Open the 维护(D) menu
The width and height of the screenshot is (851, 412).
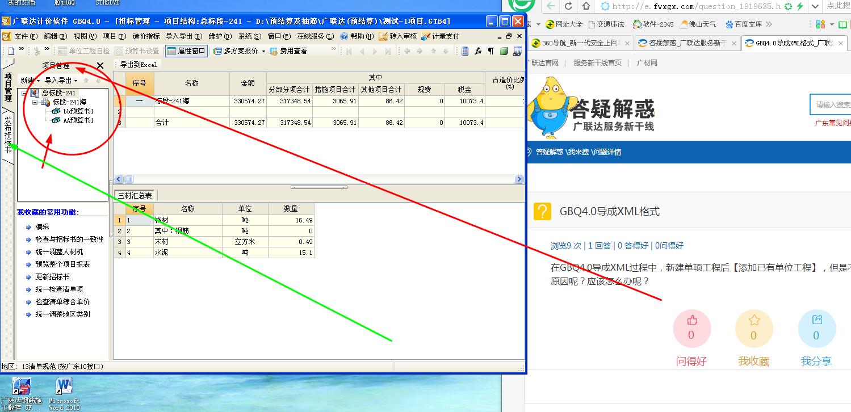(221, 36)
